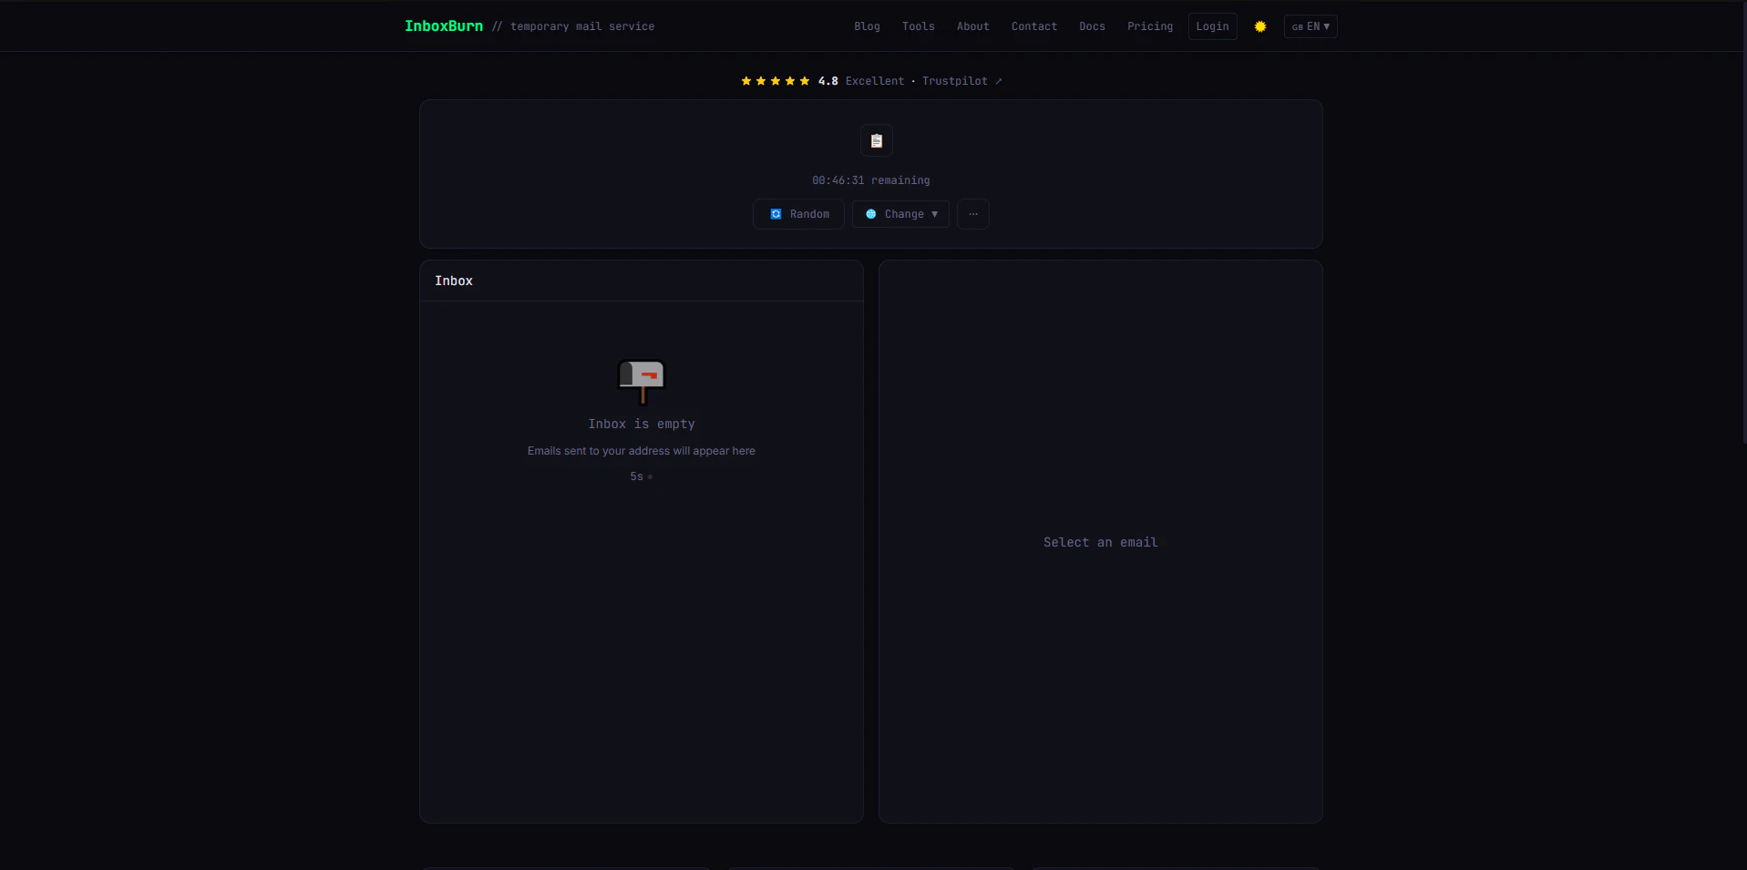Copy address with the clipboard icon
This screenshot has width=1747, height=870.
(876, 140)
